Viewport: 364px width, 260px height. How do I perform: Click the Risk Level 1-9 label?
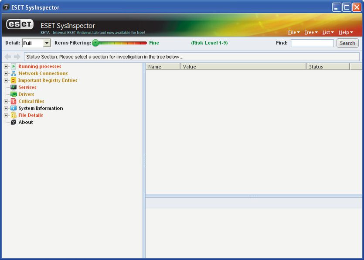tap(209, 43)
